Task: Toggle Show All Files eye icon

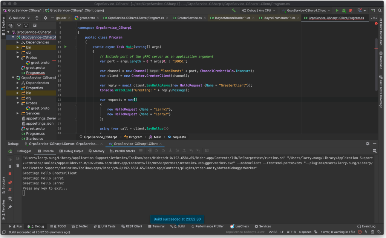Action: tap(10, 25)
